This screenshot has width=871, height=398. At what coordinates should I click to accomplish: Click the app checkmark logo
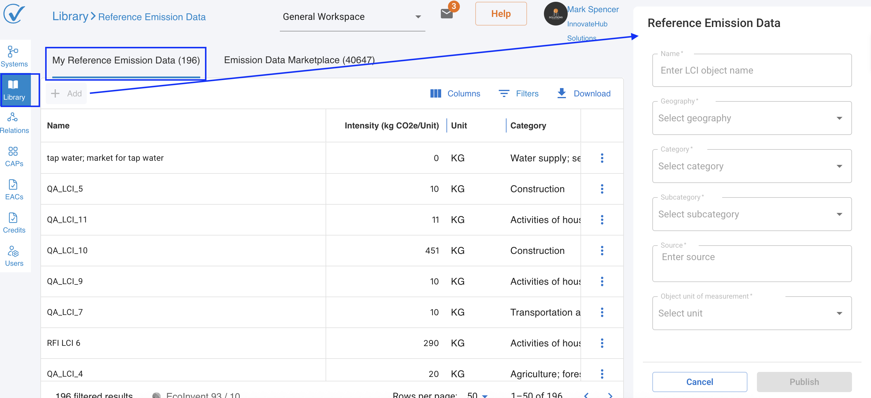click(14, 14)
